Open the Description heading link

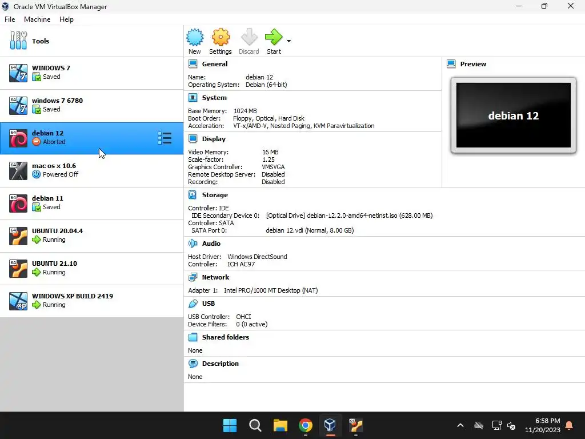[x=220, y=363]
